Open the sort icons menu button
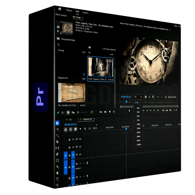The height and width of the screenshot is (195, 195). coord(92,112)
